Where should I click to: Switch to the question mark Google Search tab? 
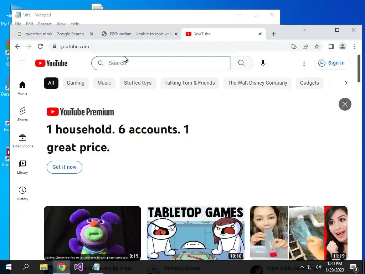[54, 34]
